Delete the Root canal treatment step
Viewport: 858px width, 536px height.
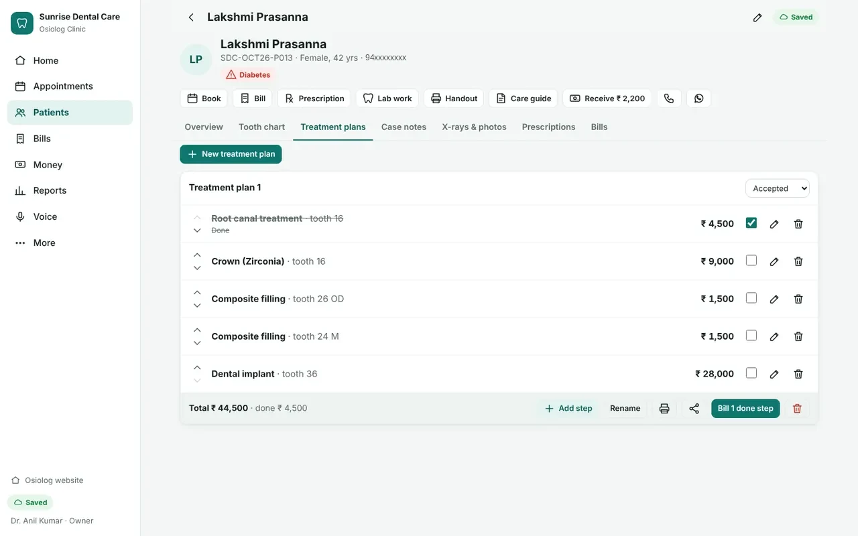(798, 224)
